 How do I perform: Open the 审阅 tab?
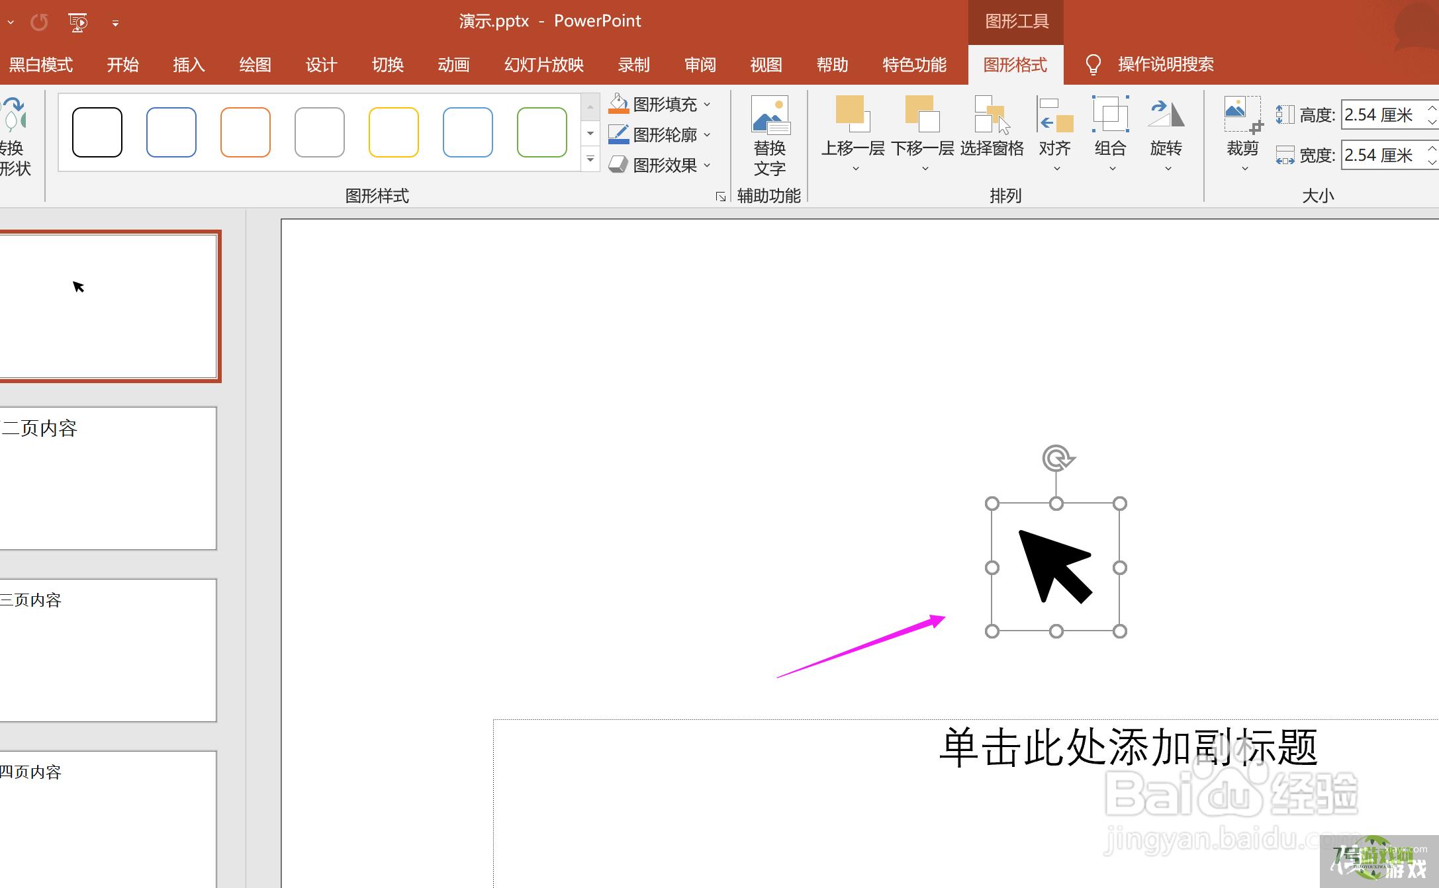[700, 65]
